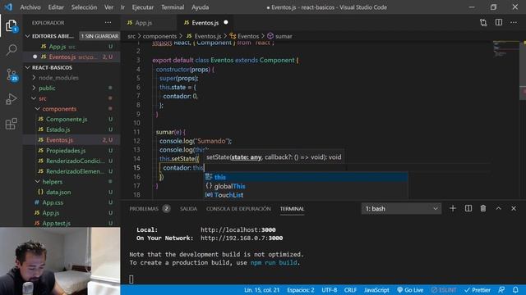Screen dimensions: 526x295
Task: Collapse the components folder
Action: click(38, 109)
